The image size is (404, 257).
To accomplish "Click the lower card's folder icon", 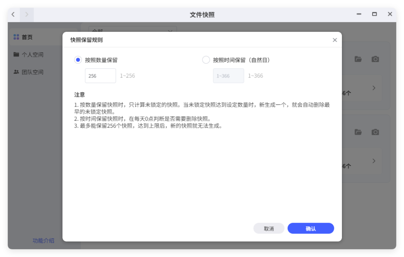I will 358,132.
